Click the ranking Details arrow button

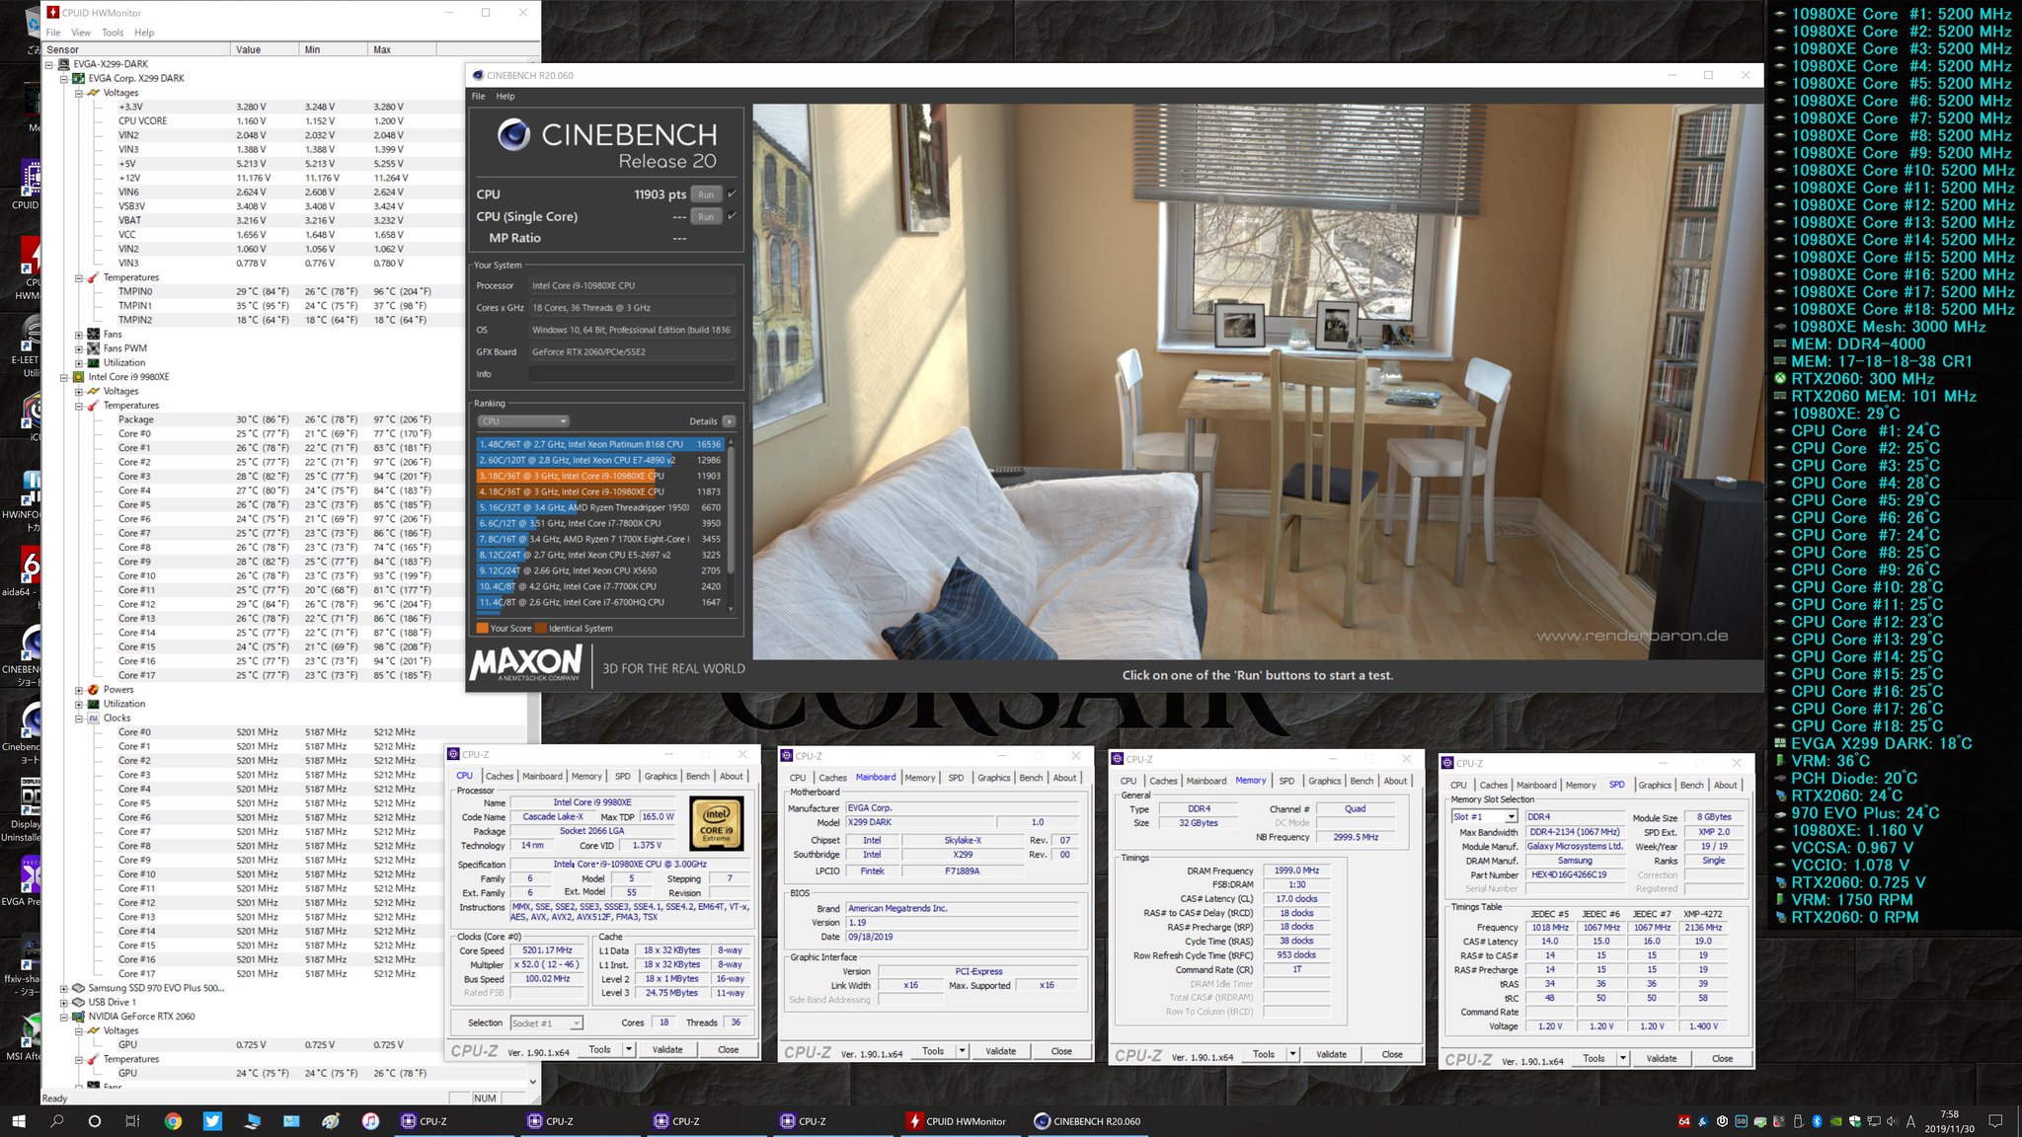[x=729, y=421]
